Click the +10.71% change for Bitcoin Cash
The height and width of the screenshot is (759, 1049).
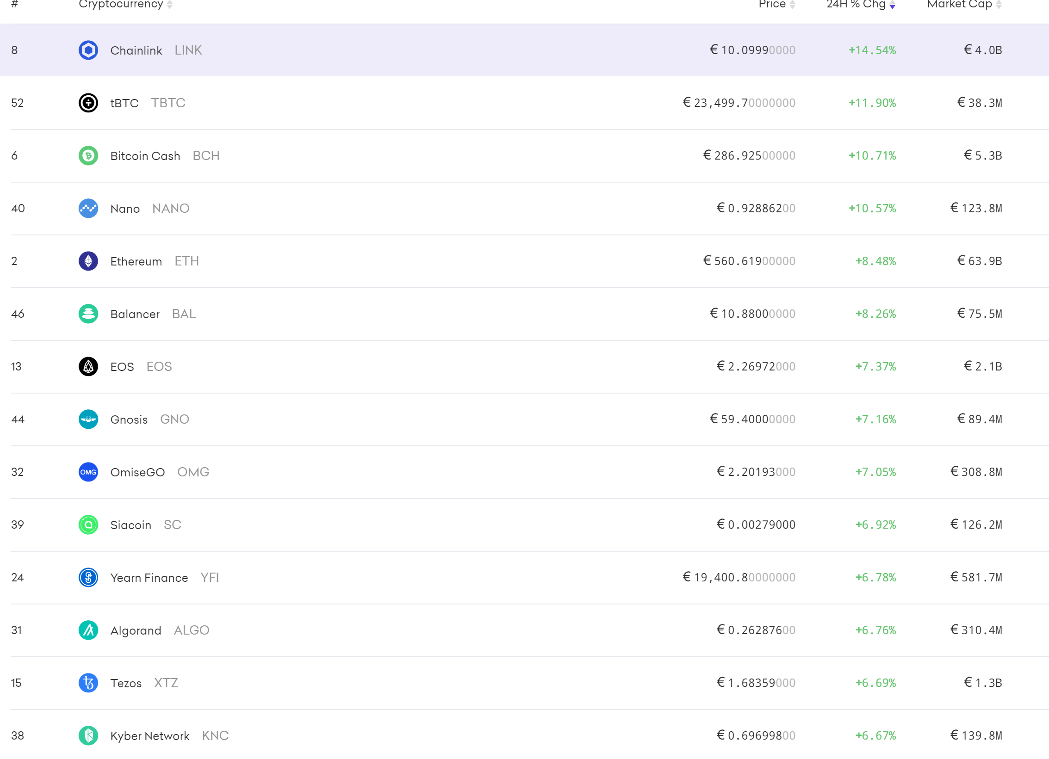point(872,155)
